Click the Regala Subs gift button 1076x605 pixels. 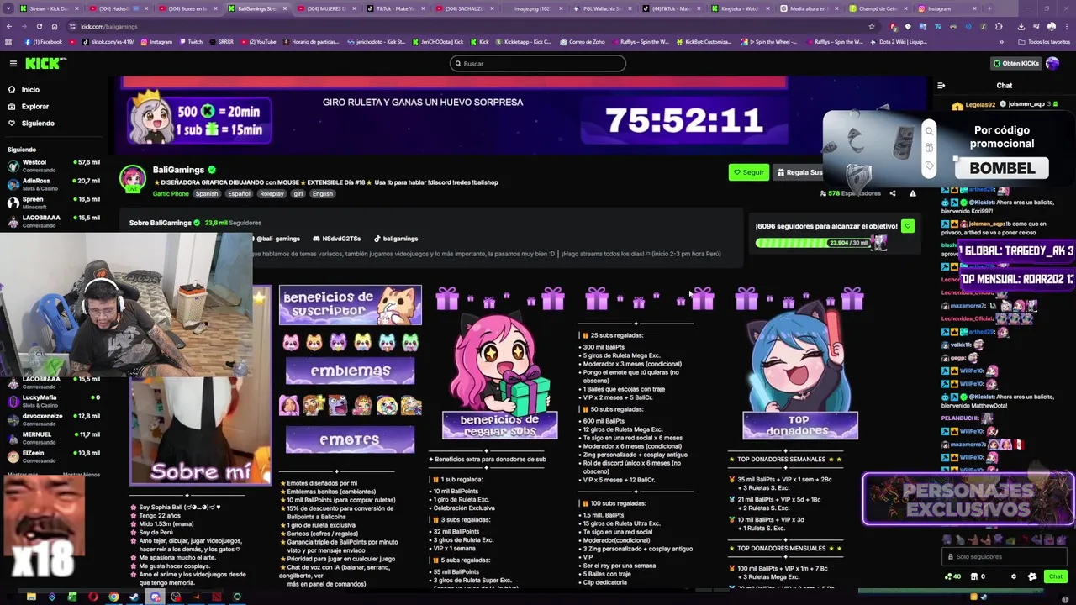pyautogui.click(x=799, y=172)
